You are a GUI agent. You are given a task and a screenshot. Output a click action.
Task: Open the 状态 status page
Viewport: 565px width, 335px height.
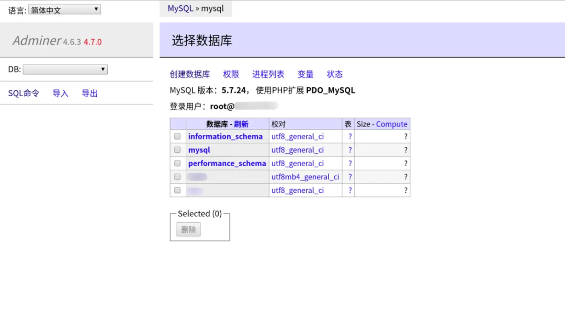pos(334,74)
